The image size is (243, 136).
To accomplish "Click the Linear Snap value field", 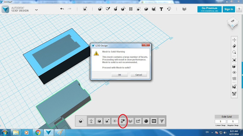I will [220, 122].
